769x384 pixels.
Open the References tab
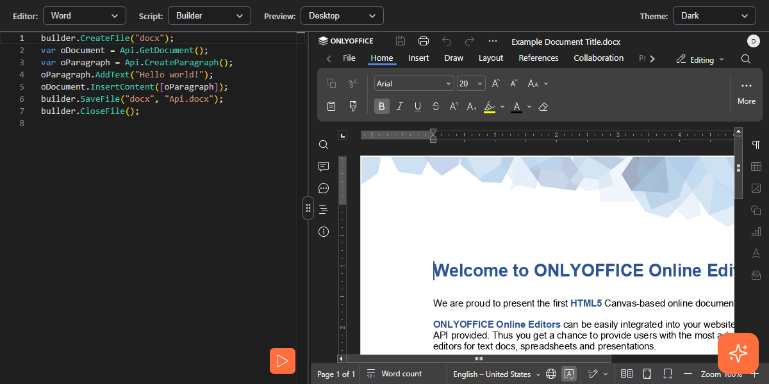click(x=538, y=58)
